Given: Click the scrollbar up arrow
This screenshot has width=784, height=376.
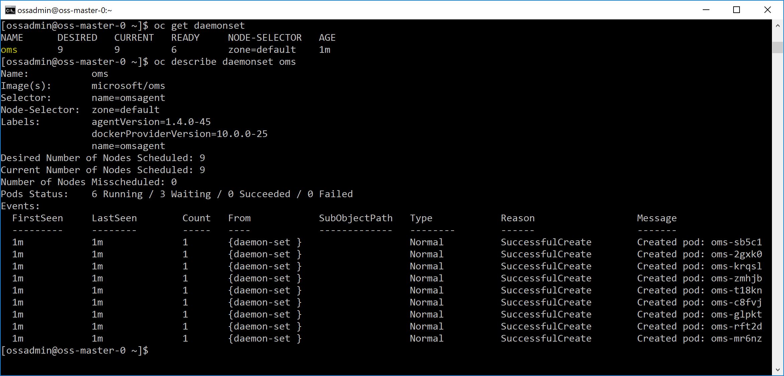Looking at the screenshot, I should [x=778, y=26].
